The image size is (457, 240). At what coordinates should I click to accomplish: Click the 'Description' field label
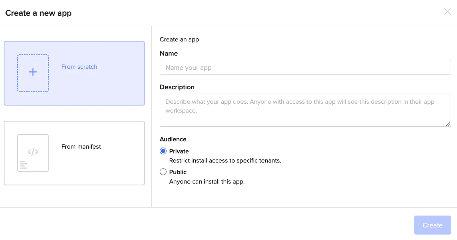click(x=177, y=87)
